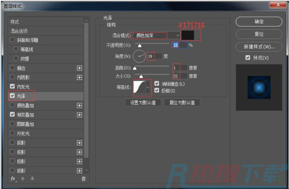
Task: Uncheck the 消除锯齿 checkbox
Action: coord(157,84)
